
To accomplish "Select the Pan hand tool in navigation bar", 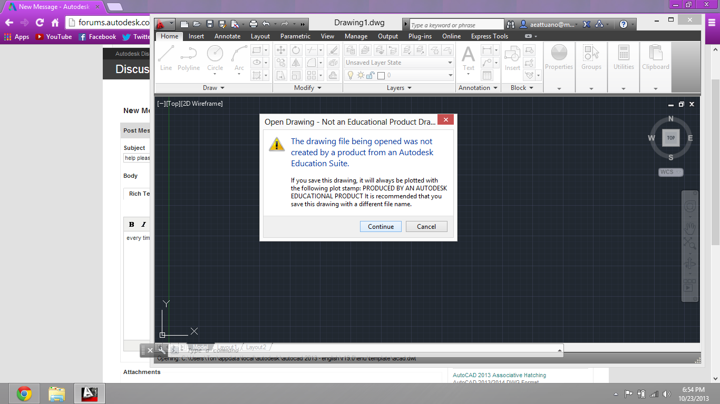I will tap(690, 228).
